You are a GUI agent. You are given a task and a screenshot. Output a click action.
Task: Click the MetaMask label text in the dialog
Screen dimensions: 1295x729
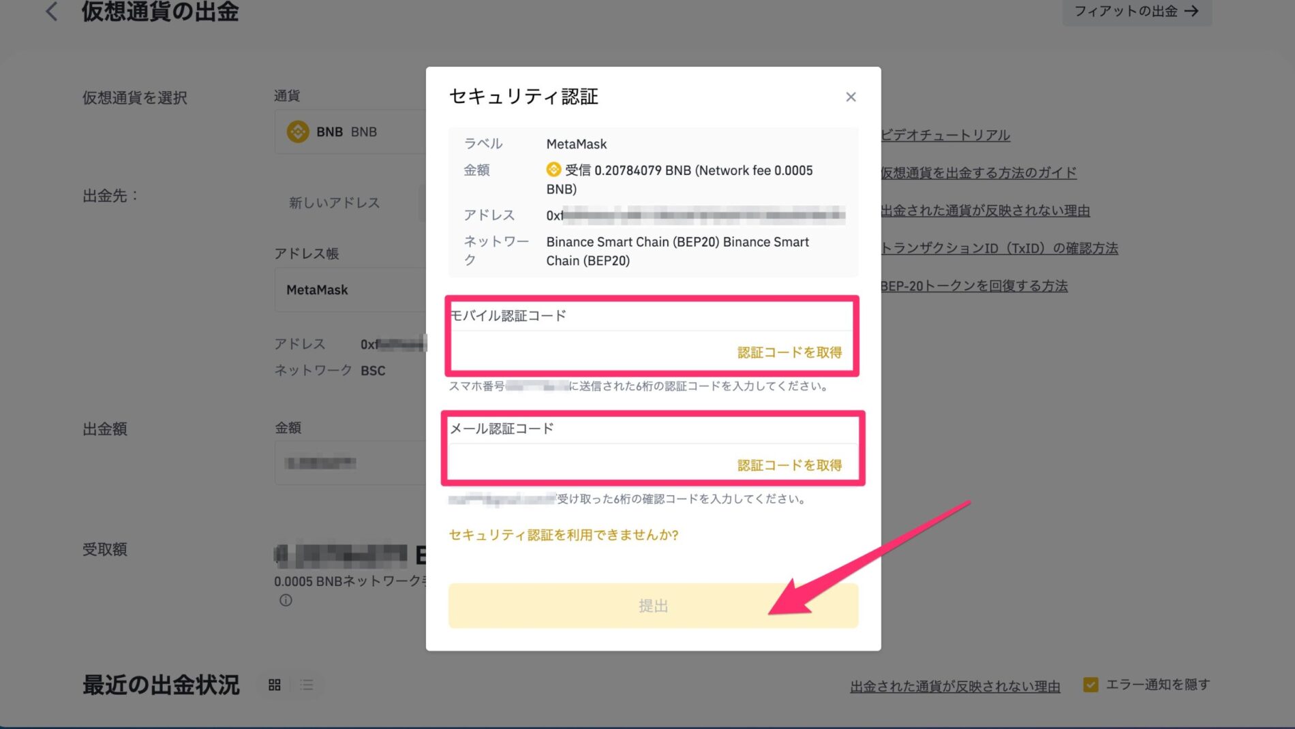tap(577, 144)
